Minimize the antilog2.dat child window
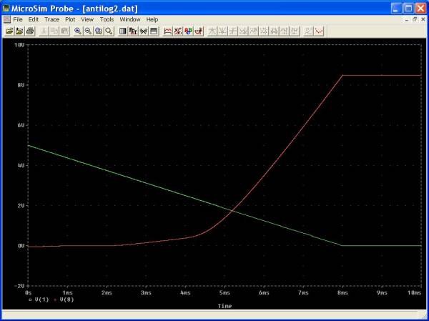Image resolution: width=429 pixels, height=321 pixels. (x=407, y=19)
